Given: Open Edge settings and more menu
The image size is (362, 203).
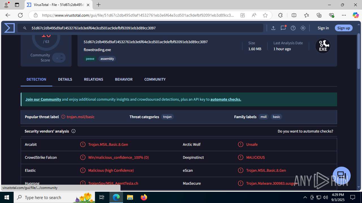Looking at the screenshot, I should [344, 15].
